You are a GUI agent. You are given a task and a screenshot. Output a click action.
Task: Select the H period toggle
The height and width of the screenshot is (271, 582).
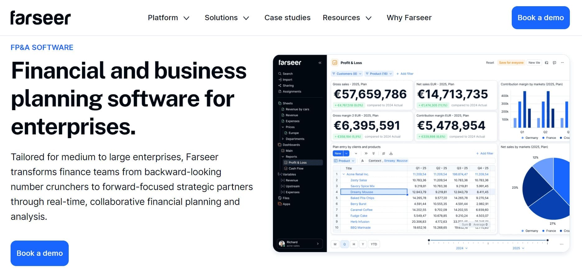click(354, 244)
